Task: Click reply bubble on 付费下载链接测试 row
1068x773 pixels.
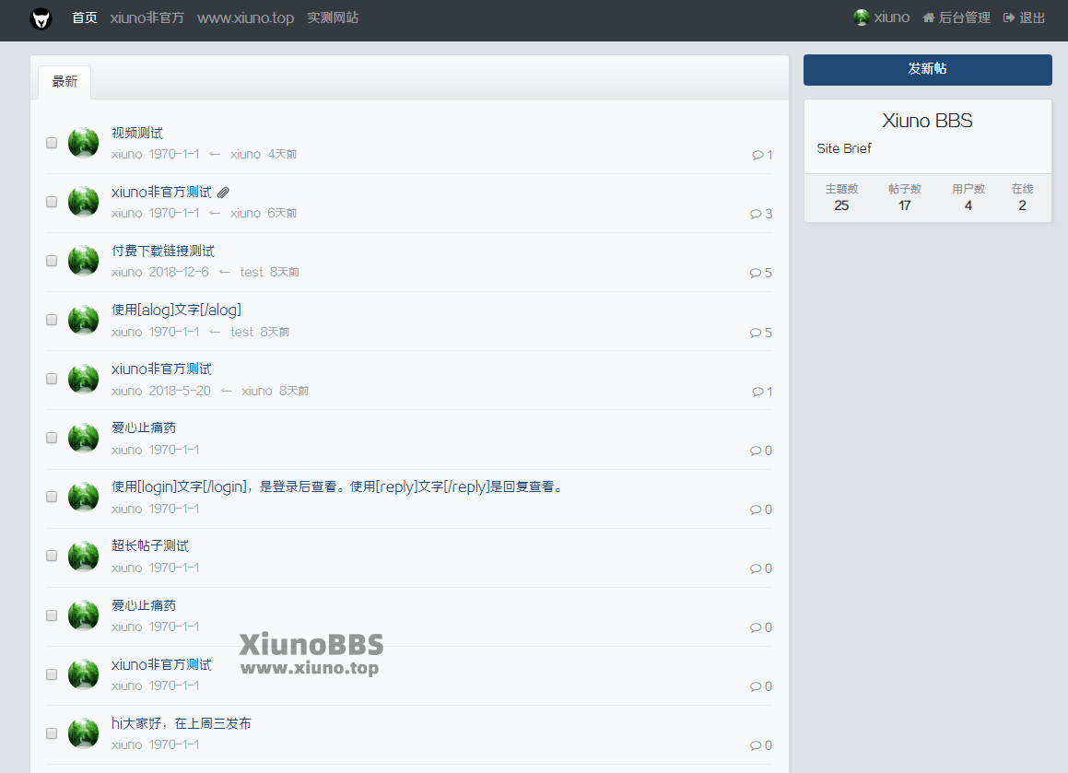Action: [756, 273]
